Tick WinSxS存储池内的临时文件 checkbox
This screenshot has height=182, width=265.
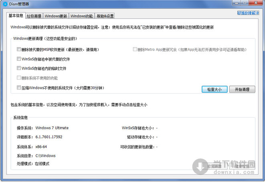19,68
